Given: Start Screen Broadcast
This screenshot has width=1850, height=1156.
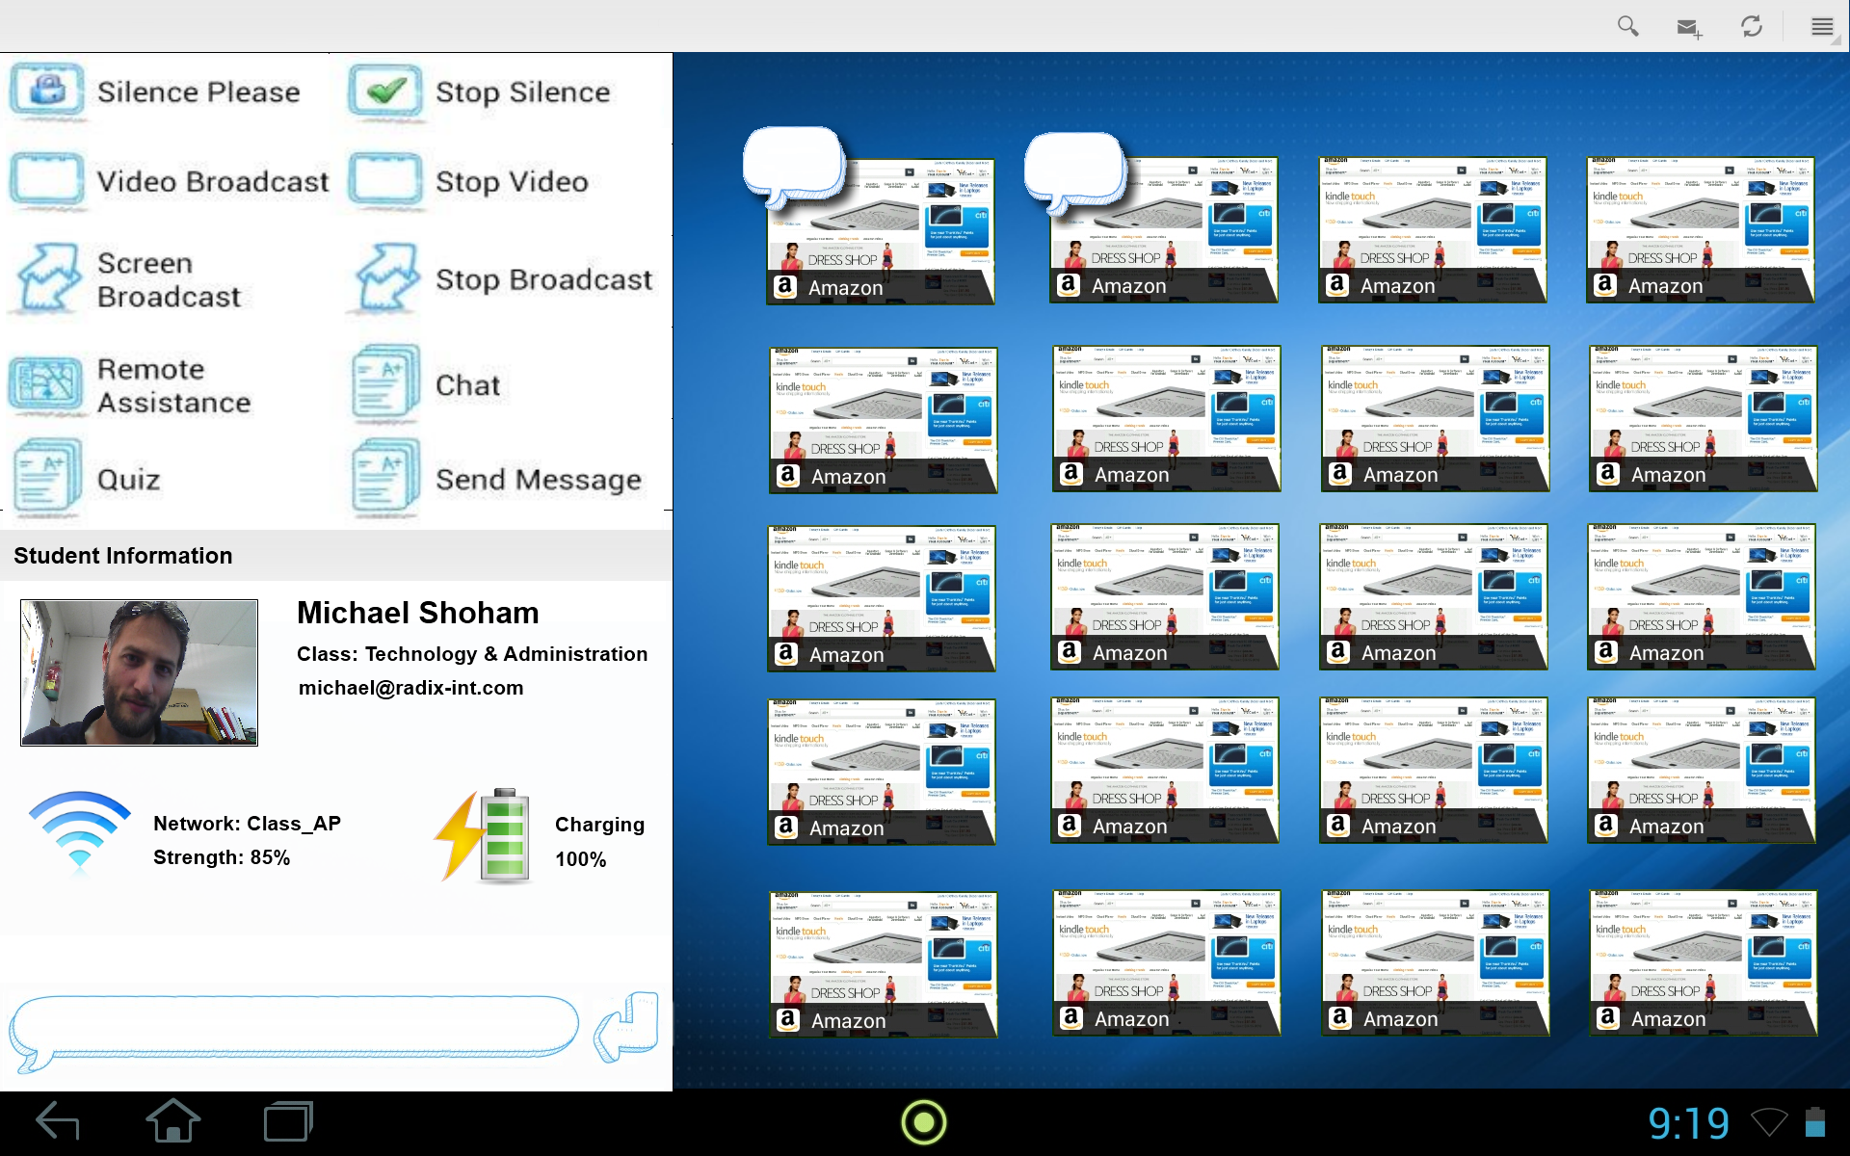Looking at the screenshot, I should click(x=46, y=279).
